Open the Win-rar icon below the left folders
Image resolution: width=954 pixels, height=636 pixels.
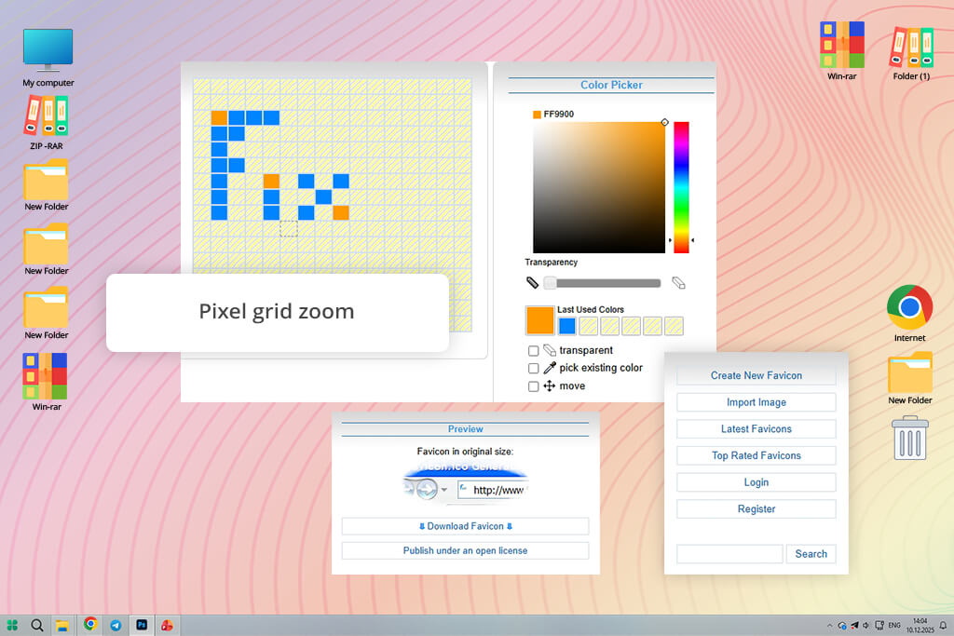[47, 382]
